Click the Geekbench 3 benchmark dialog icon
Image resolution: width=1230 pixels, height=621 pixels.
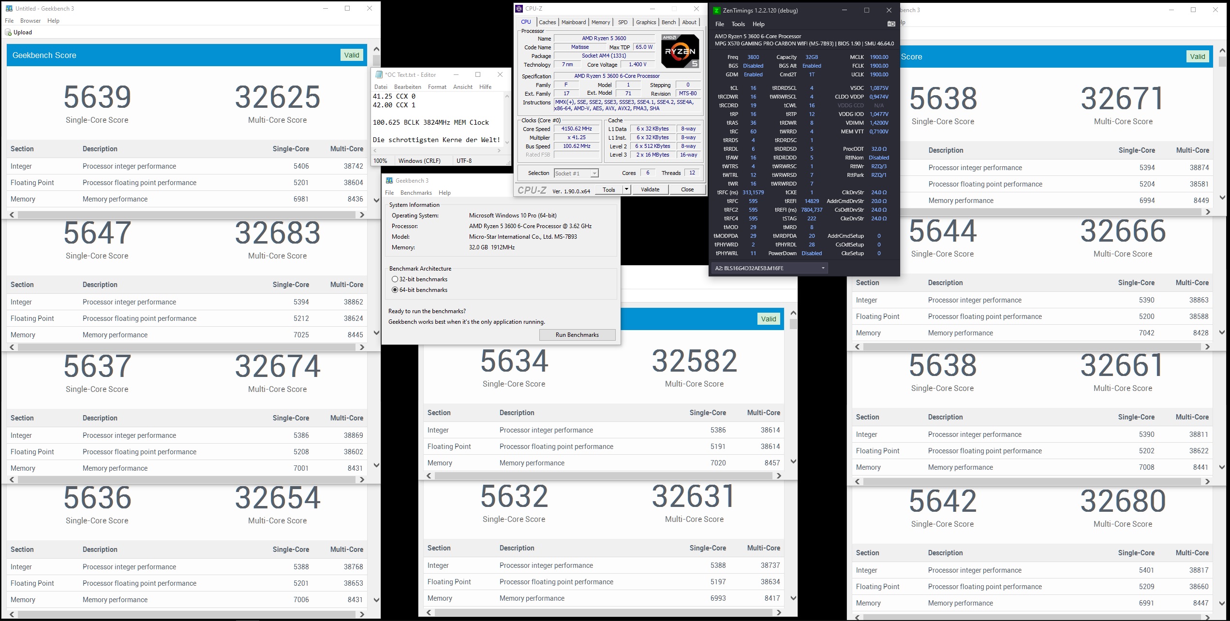point(389,181)
